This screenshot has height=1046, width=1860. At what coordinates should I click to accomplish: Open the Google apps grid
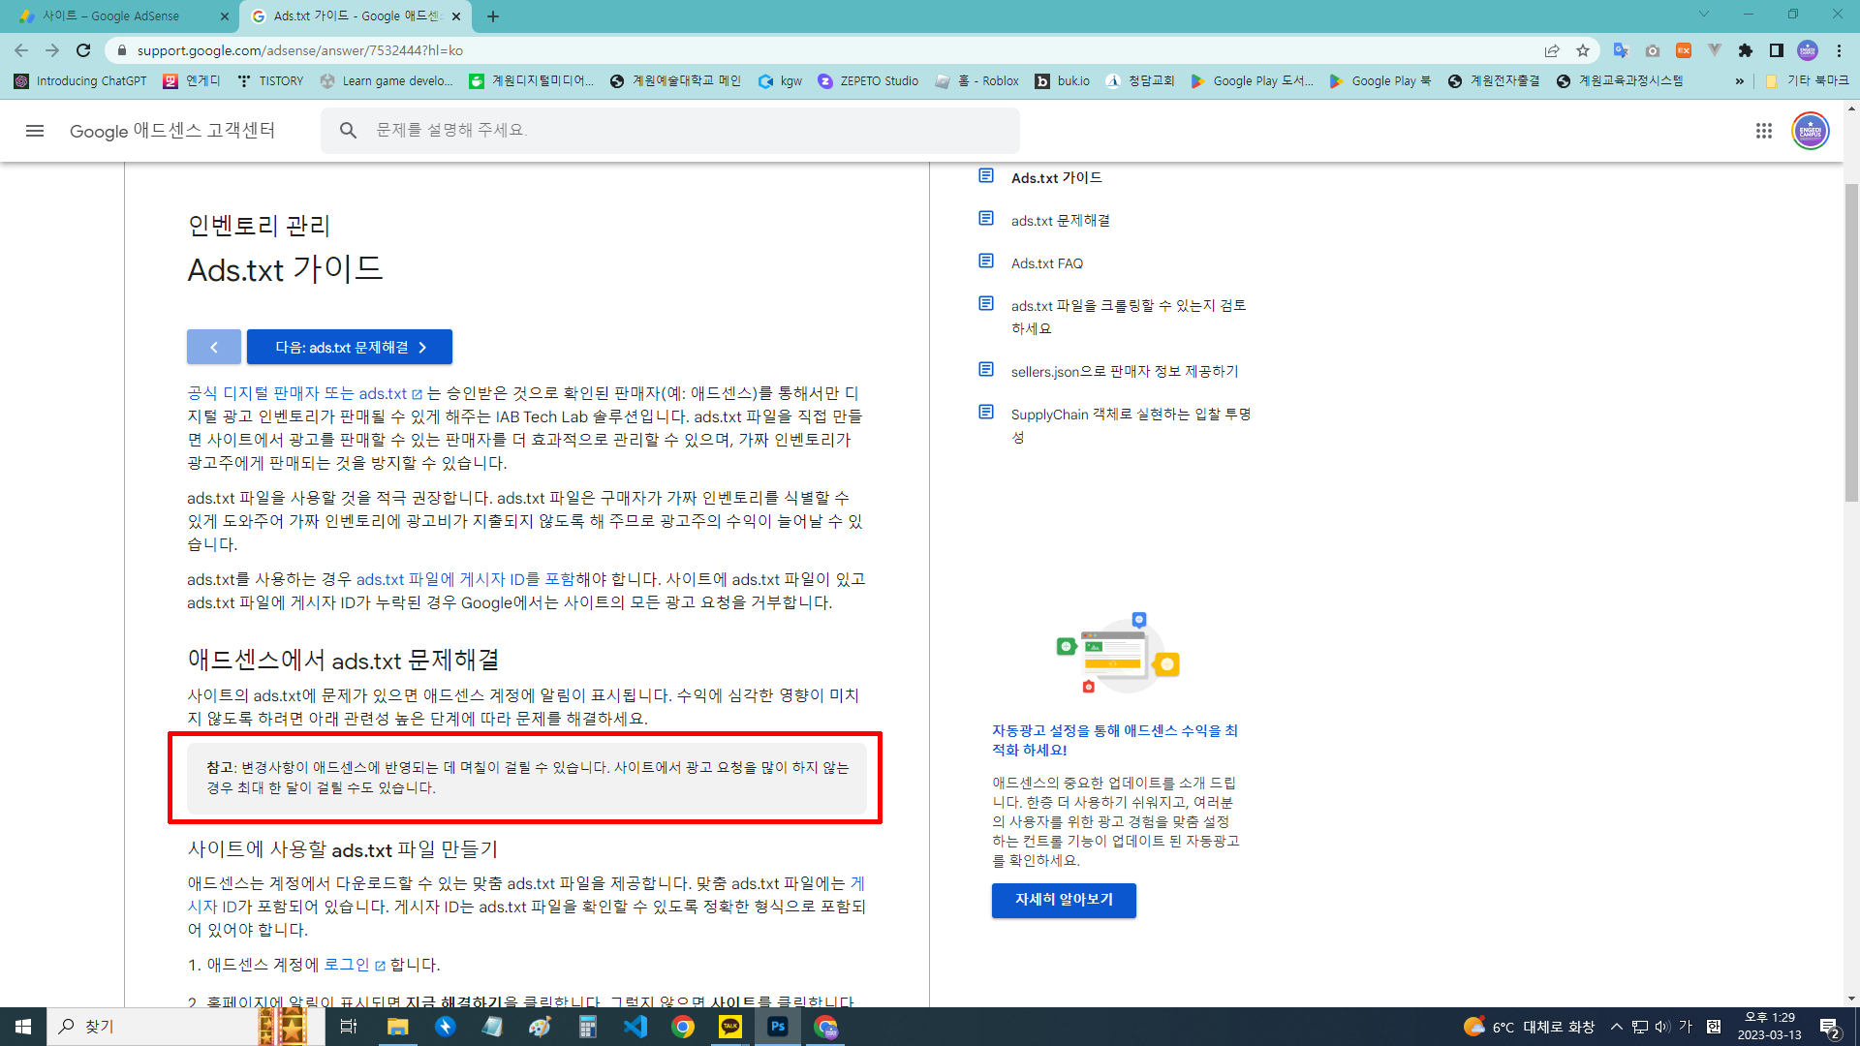[x=1763, y=131]
